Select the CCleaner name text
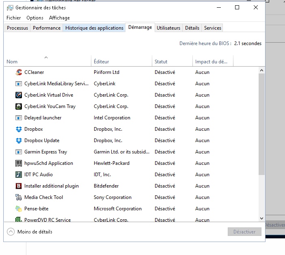This screenshot has height=255, width=285. 34,72
